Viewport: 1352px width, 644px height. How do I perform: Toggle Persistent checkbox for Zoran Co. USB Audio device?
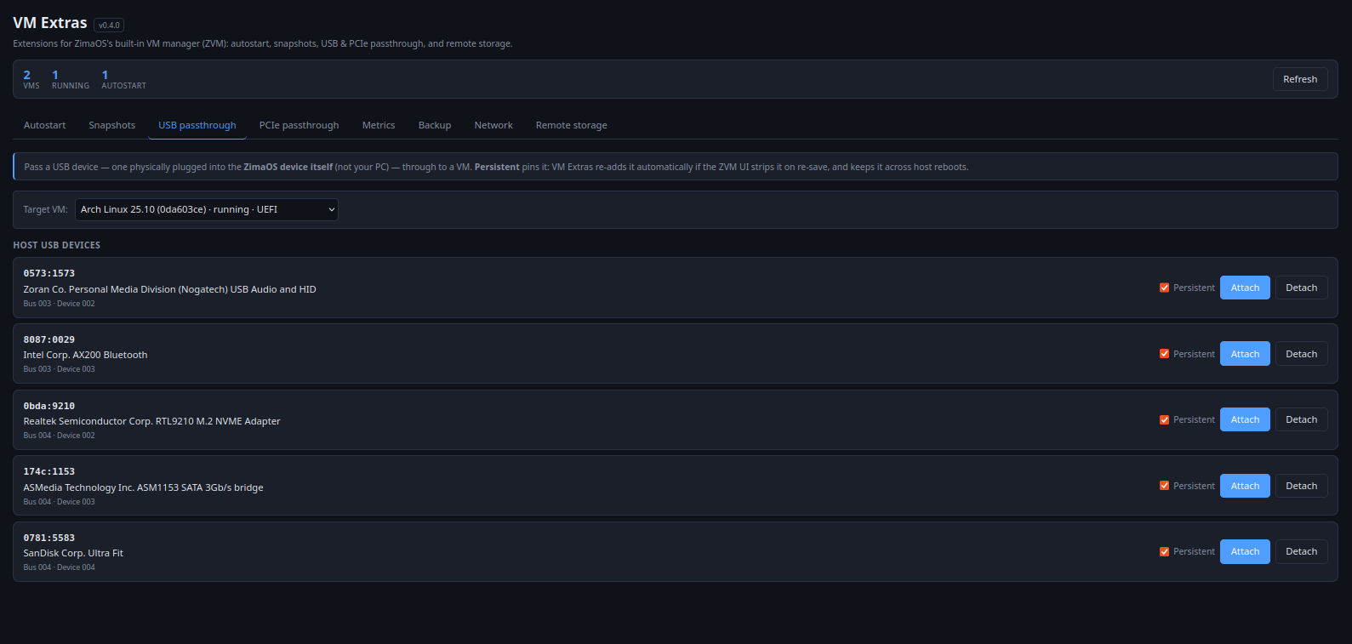(1164, 288)
